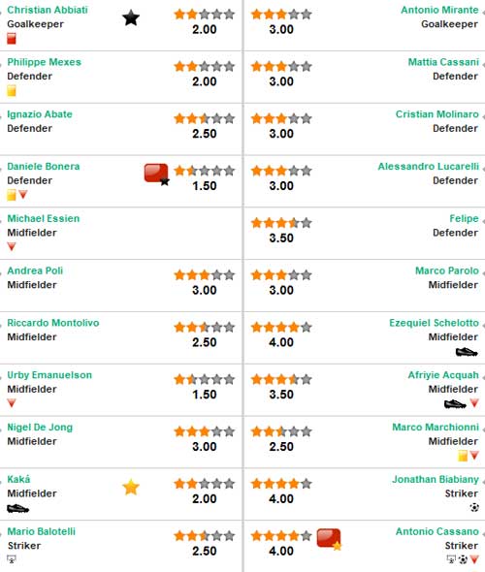Click red card icon under Christian Abbiati
485x572 pixels.
click(12, 39)
